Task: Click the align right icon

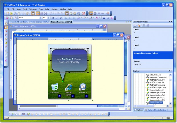Action: click(74, 18)
